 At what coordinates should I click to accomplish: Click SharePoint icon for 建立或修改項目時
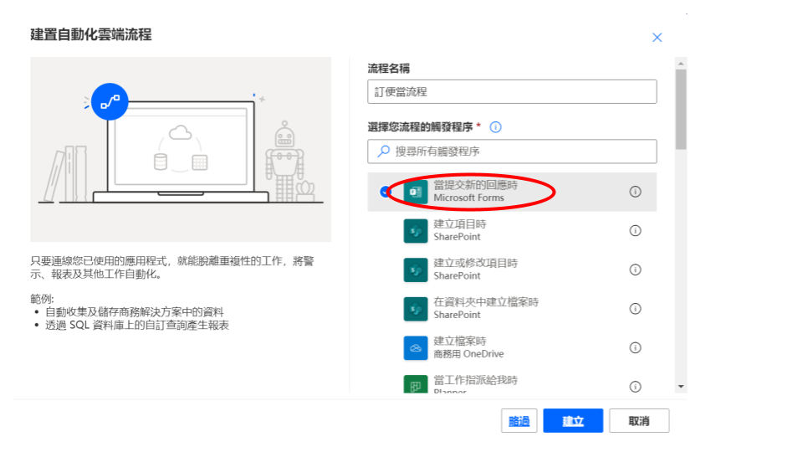416,270
